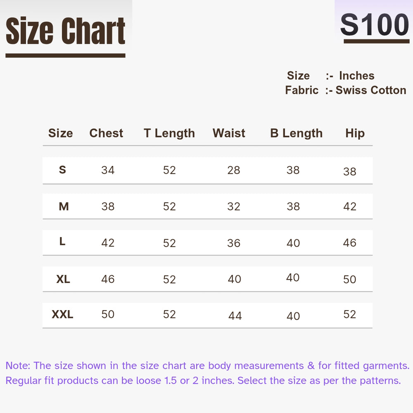
Task: Select the T Length column header
Action: point(169,133)
